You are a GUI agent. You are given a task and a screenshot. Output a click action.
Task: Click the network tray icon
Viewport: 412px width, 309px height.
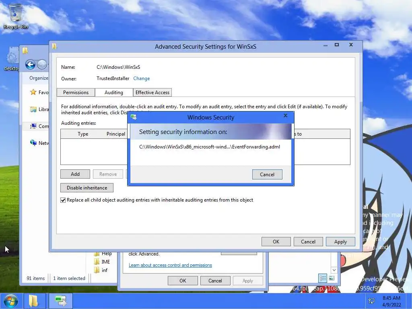click(371, 301)
